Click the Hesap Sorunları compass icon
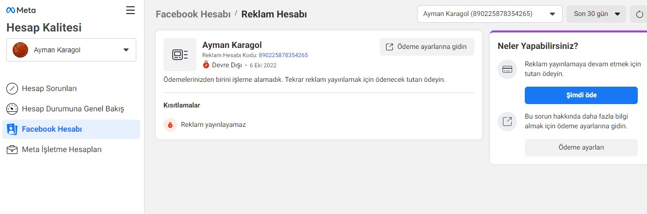Viewport: 647px width, 214px height. pos(12,89)
